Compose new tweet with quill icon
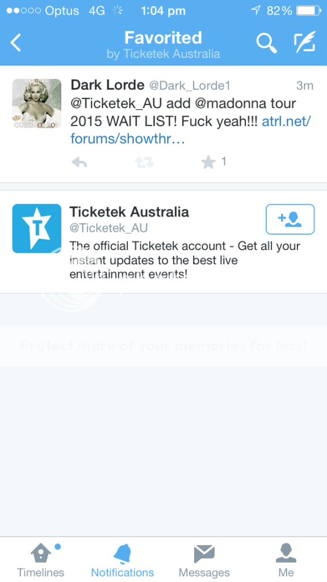This screenshot has height=582, width=327. 305,41
